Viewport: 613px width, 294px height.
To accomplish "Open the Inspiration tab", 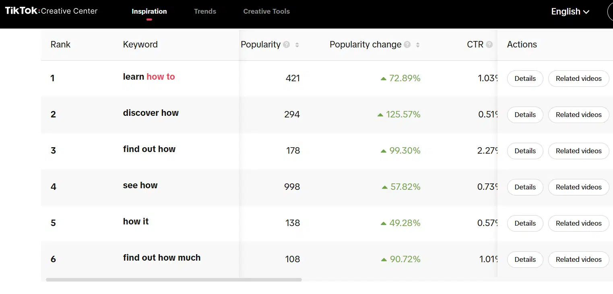I will 149,11.
